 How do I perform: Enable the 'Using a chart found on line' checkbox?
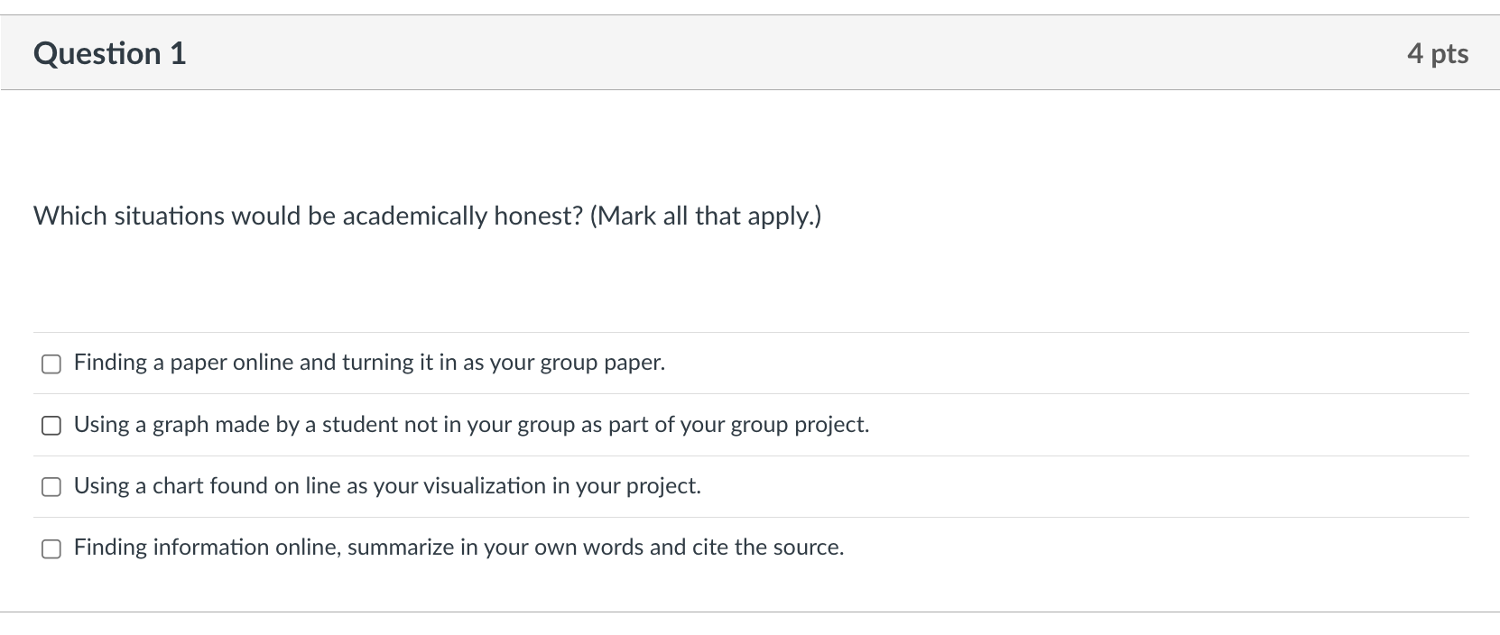[51, 487]
